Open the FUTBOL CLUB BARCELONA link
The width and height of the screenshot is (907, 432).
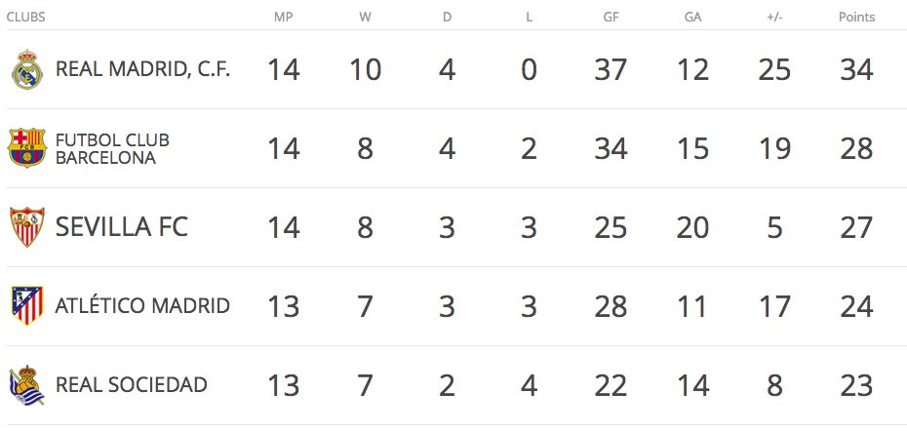(112, 148)
